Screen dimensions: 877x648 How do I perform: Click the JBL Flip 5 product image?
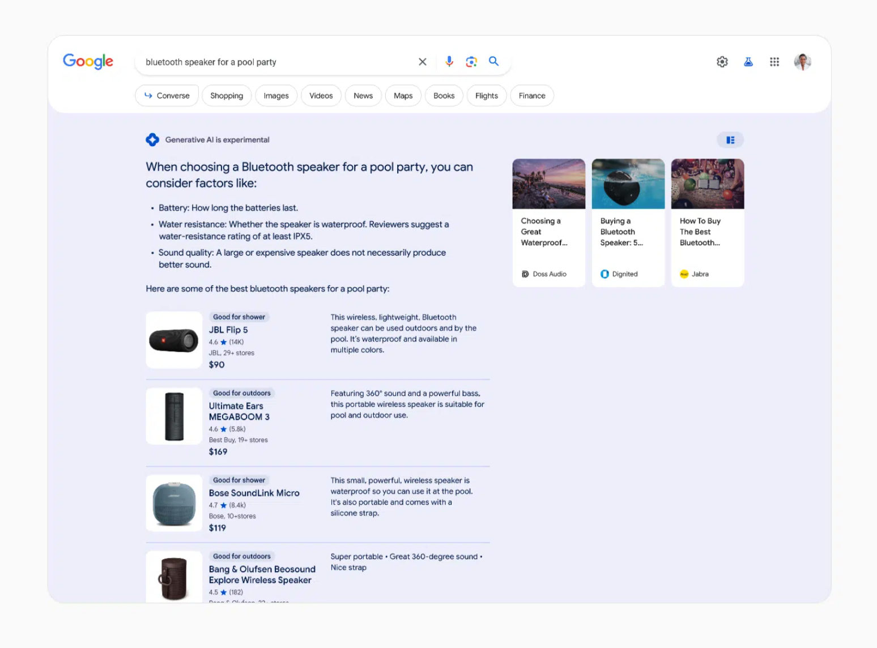(x=174, y=340)
